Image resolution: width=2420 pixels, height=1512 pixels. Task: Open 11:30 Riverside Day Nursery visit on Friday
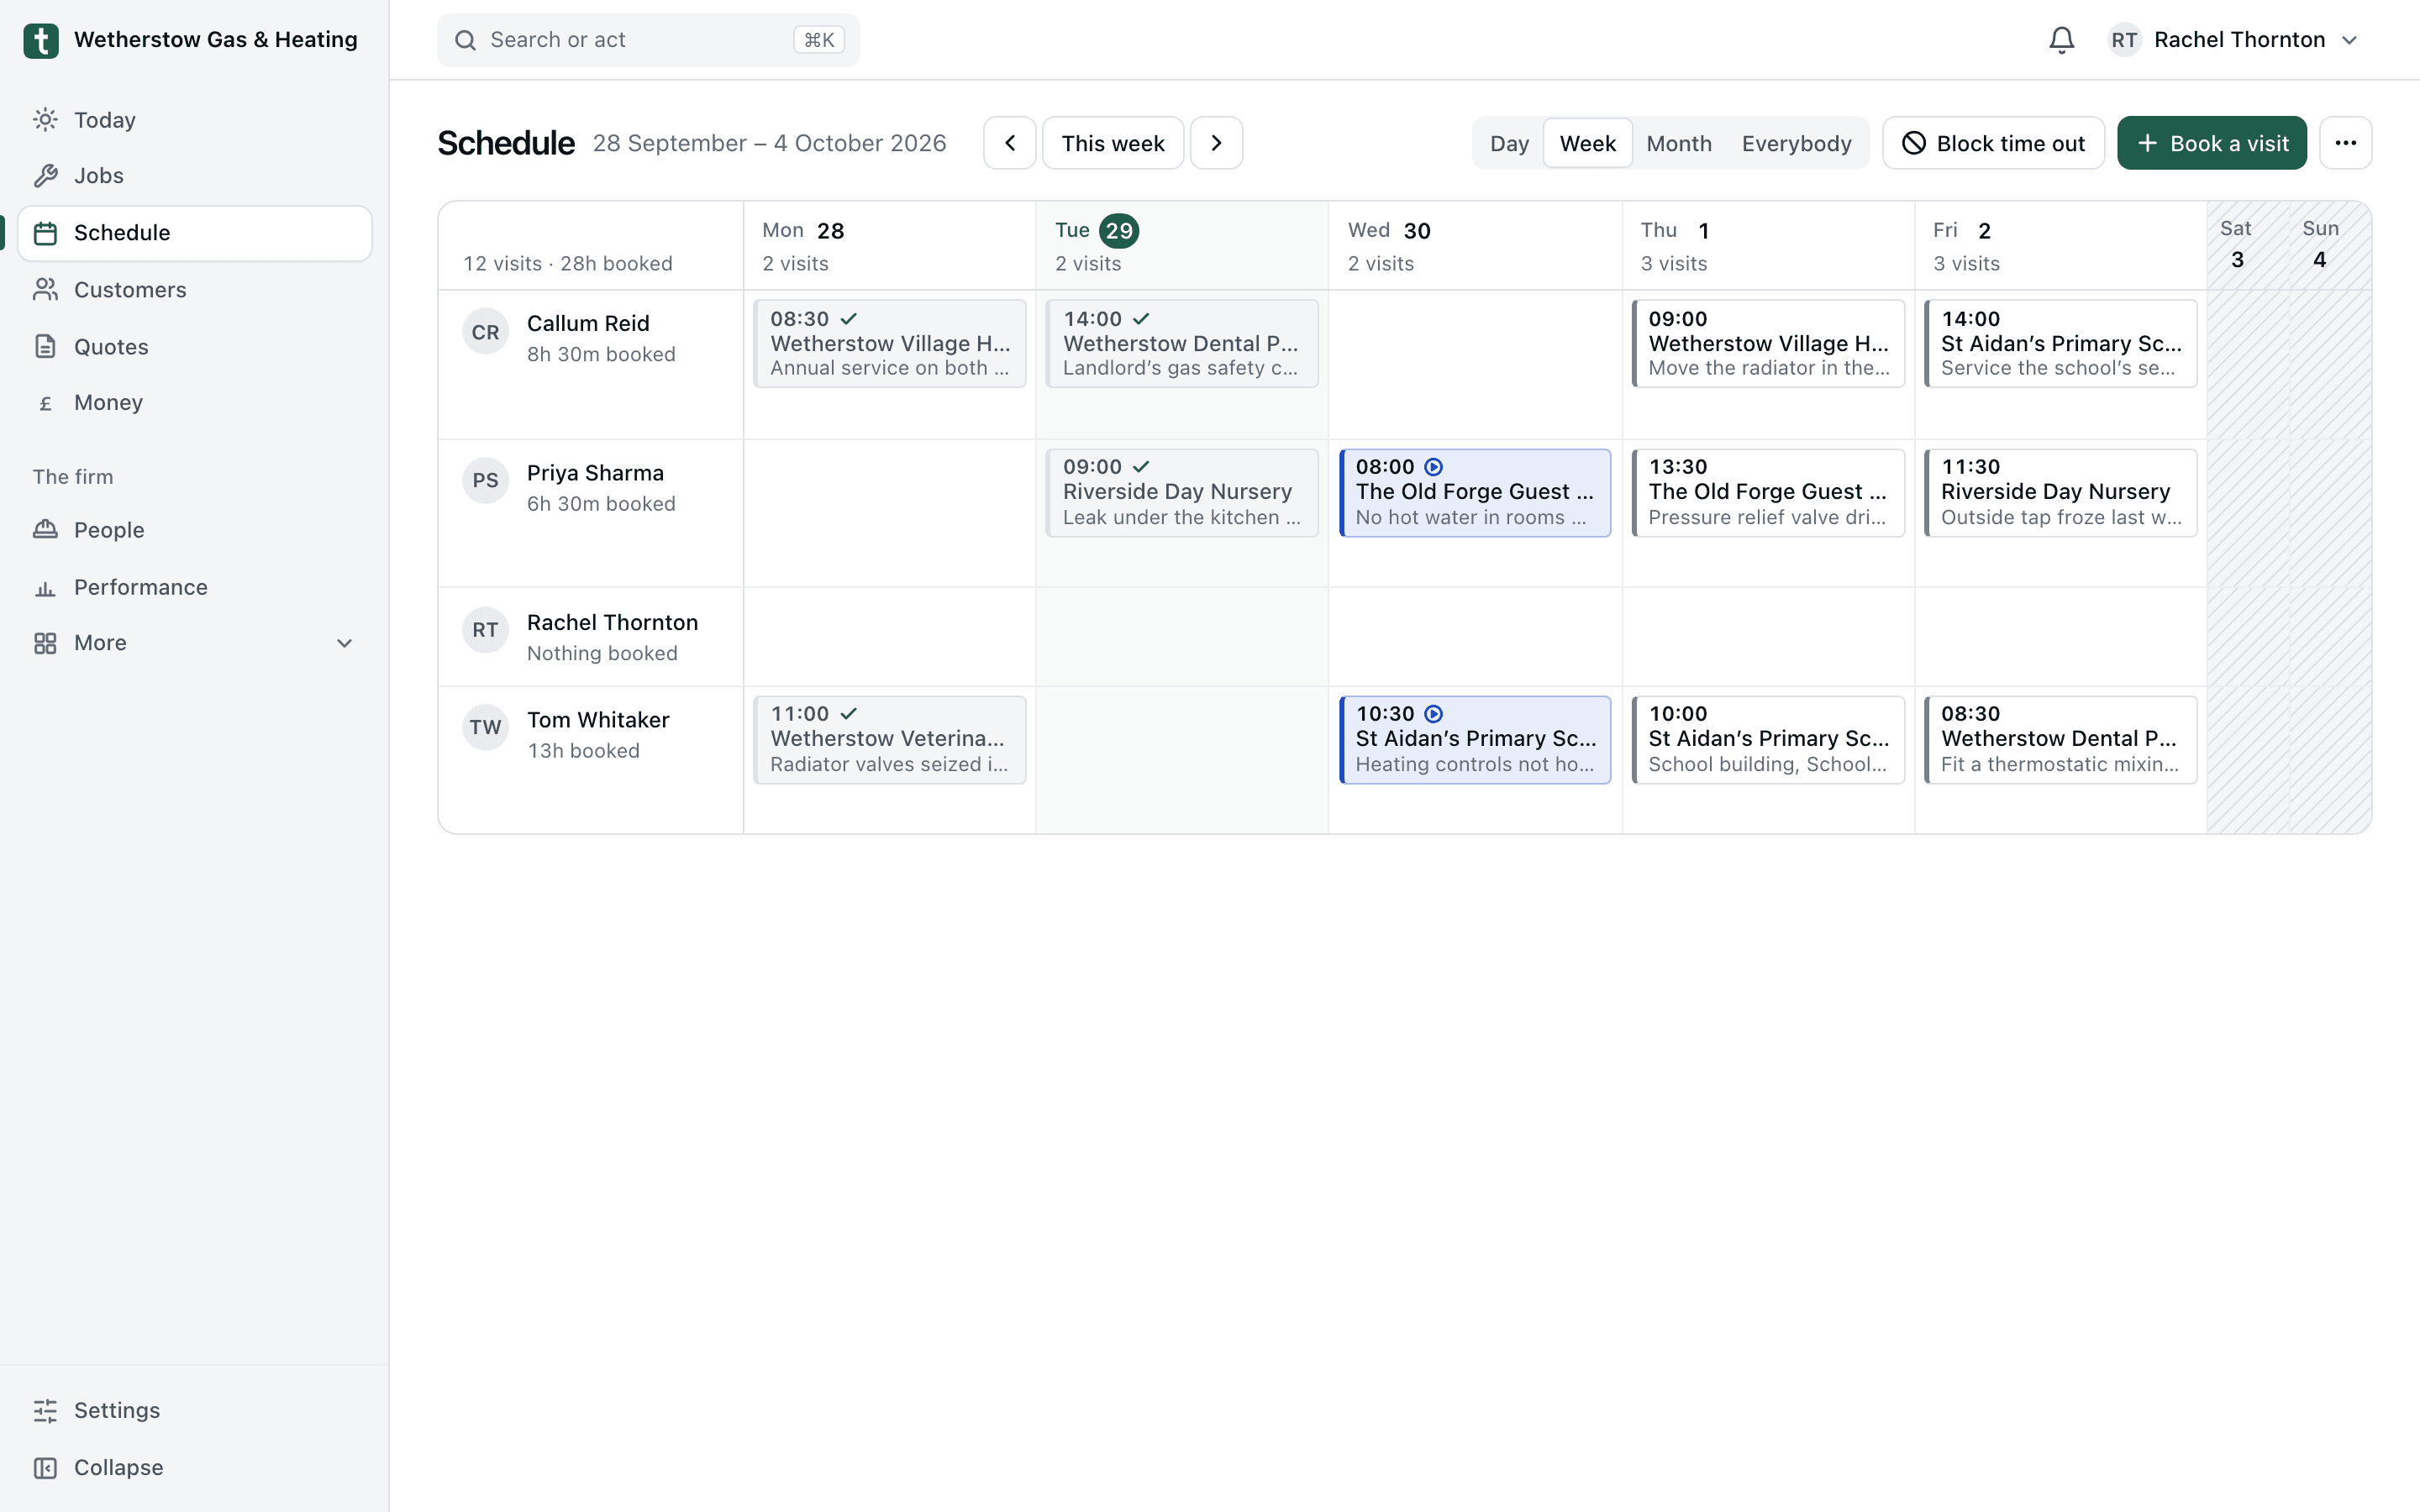(x=2060, y=492)
